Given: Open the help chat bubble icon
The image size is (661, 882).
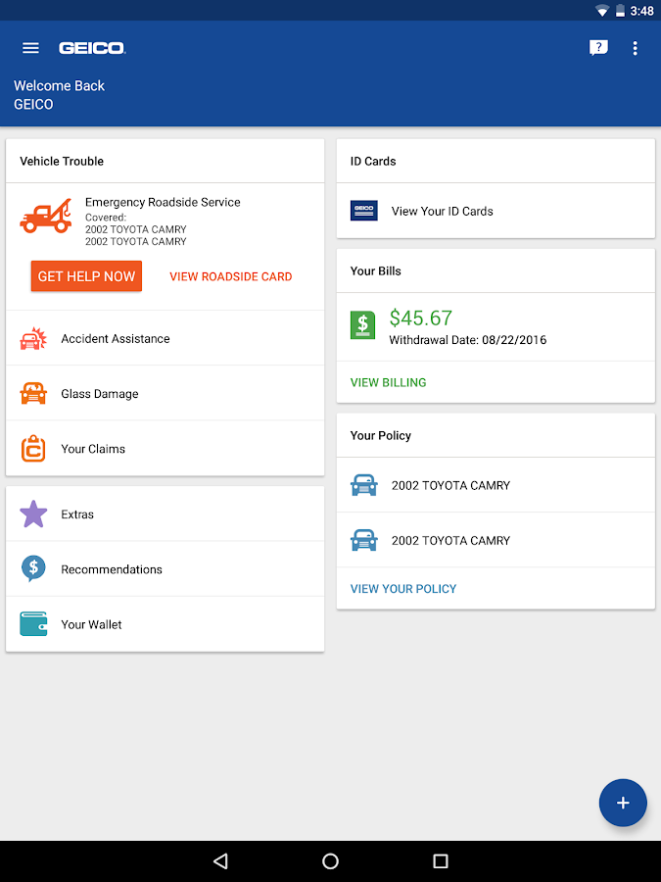Looking at the screenshot, I should tap(598, 48).
